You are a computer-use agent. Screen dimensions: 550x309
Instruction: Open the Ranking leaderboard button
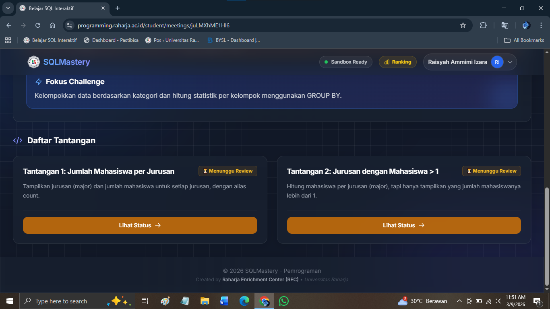click(x=397, y=62)
